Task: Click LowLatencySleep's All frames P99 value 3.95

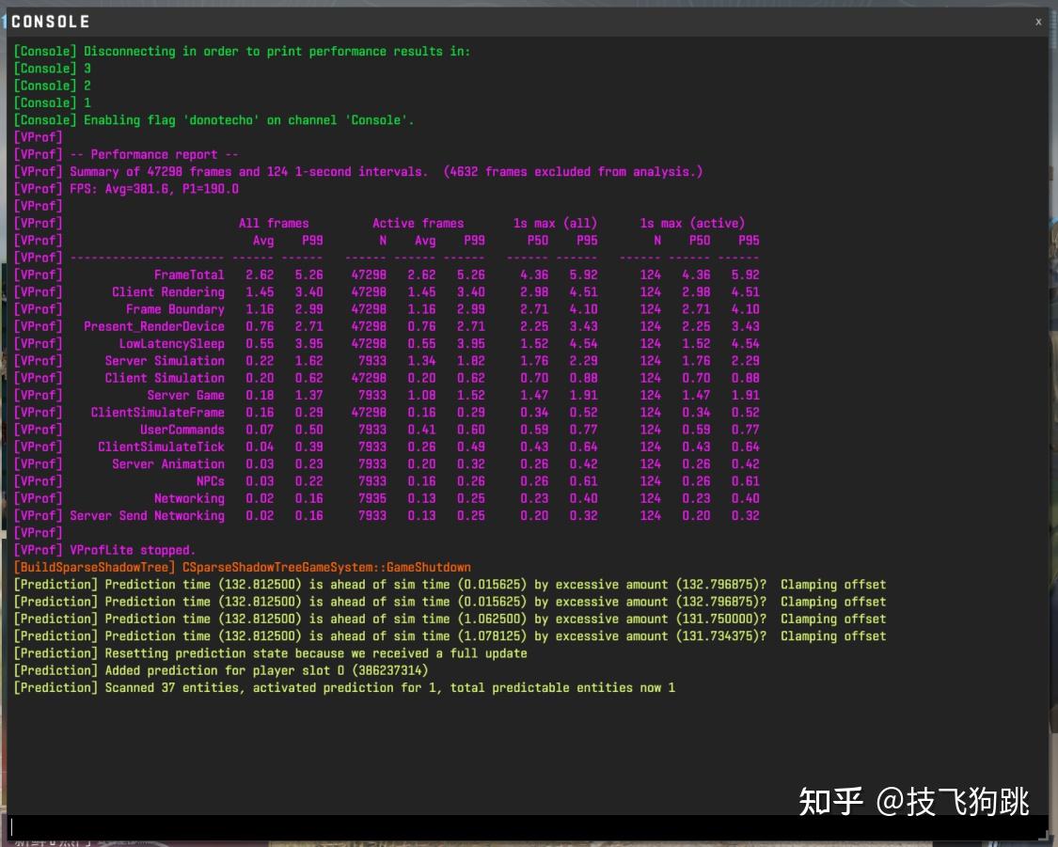Action: (x=309, y=343)
